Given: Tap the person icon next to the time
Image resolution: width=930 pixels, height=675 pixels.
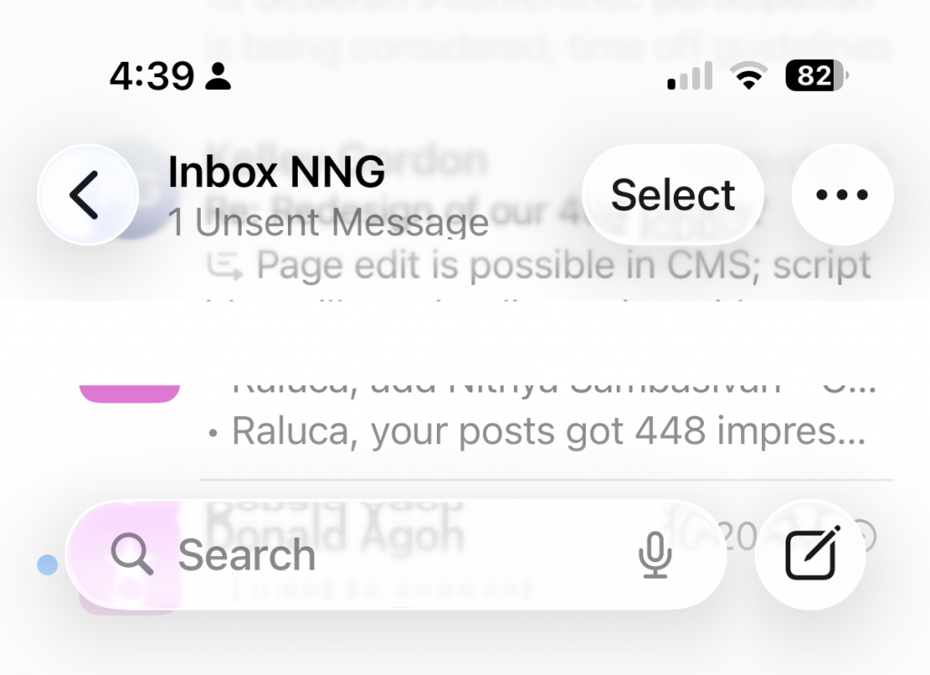Looking at the screenshot, I should click(218, 76).
